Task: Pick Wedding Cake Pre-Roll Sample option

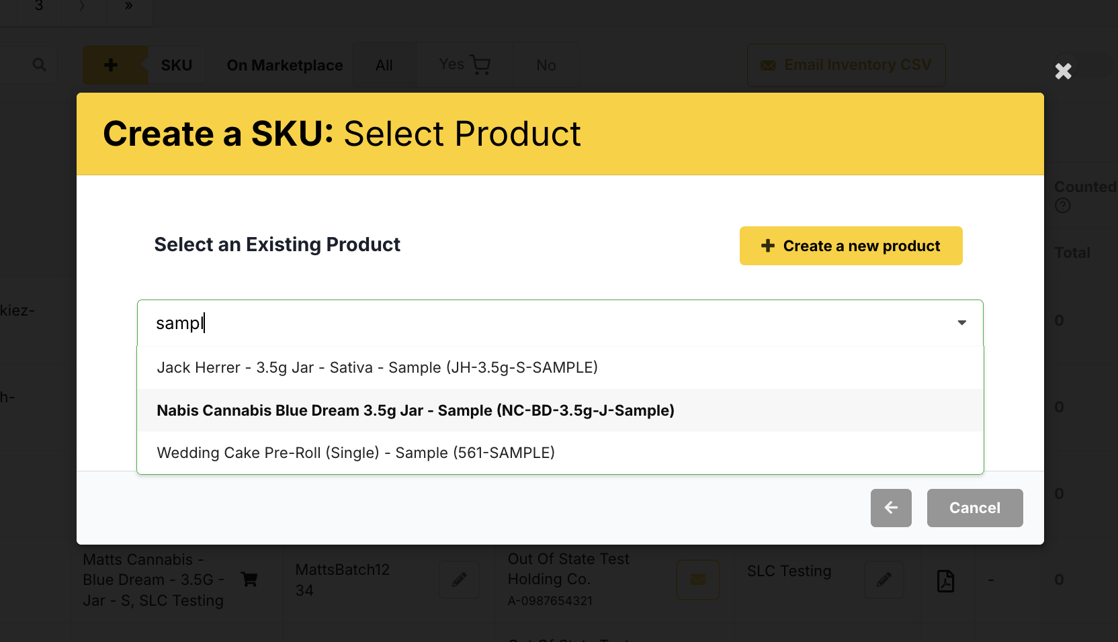Action: click(355, 453)
